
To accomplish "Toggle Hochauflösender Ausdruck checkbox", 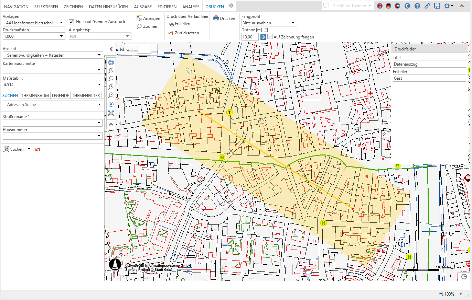I will click(x=72, y=22).
